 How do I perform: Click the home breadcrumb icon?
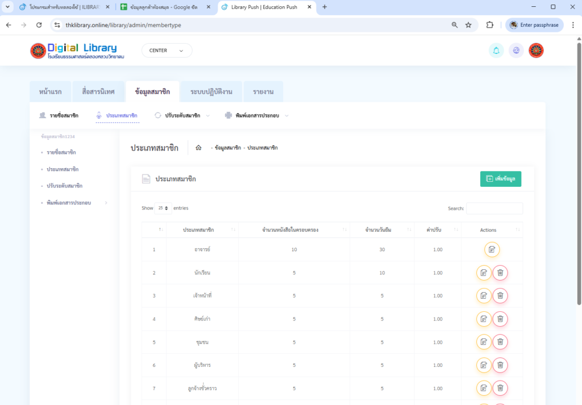pyautogui.click(x=198, y=148)
